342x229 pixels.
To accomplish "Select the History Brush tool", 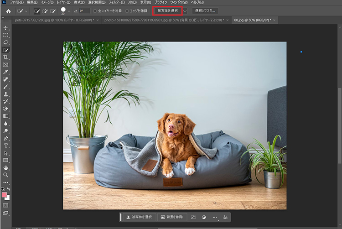I will pyautogui.click(x=5, y=101).
